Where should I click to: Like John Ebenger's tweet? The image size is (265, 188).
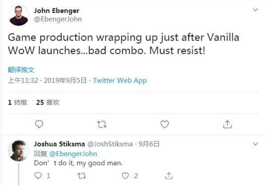click(165, 124)
